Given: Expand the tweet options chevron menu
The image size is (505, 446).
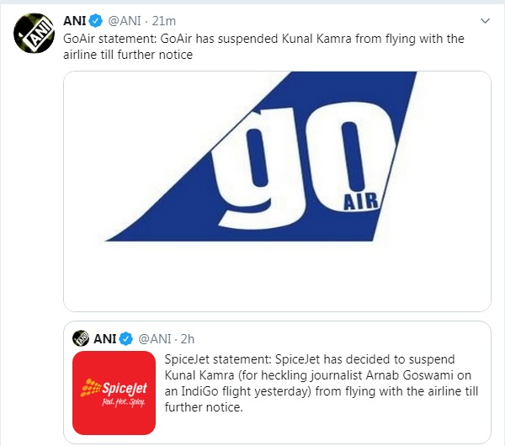Looking at the screenshot, I should [x=486, y=19].
